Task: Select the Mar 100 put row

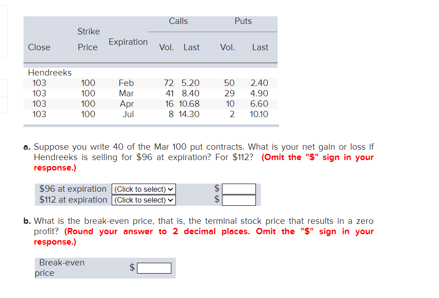Action: point(127,93)
